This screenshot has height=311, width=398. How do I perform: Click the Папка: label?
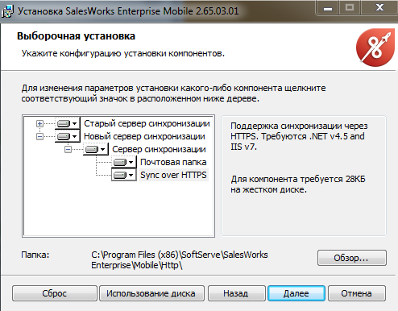(35, 255)
